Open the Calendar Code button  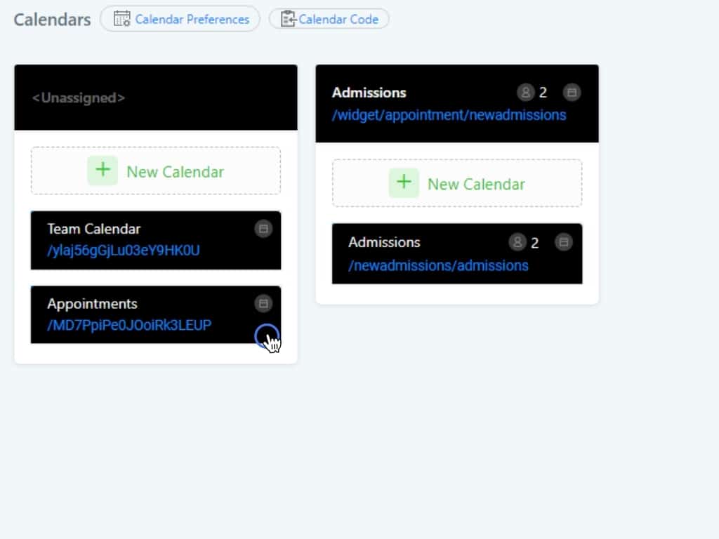[329, 19]
